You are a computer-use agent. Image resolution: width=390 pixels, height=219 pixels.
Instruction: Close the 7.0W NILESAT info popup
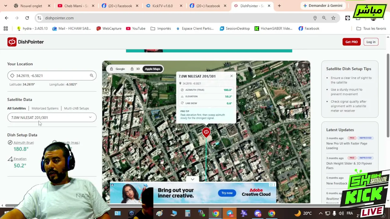pos(231,76)
